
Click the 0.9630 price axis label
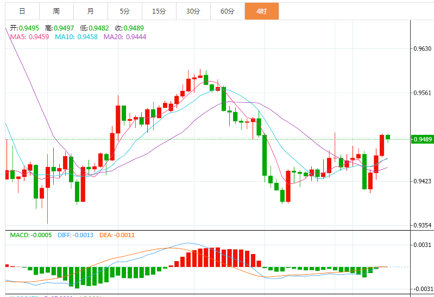tap(423, 49)
